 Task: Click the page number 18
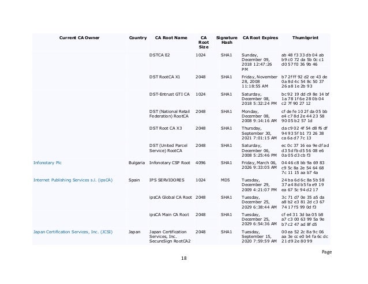(184, 258)
